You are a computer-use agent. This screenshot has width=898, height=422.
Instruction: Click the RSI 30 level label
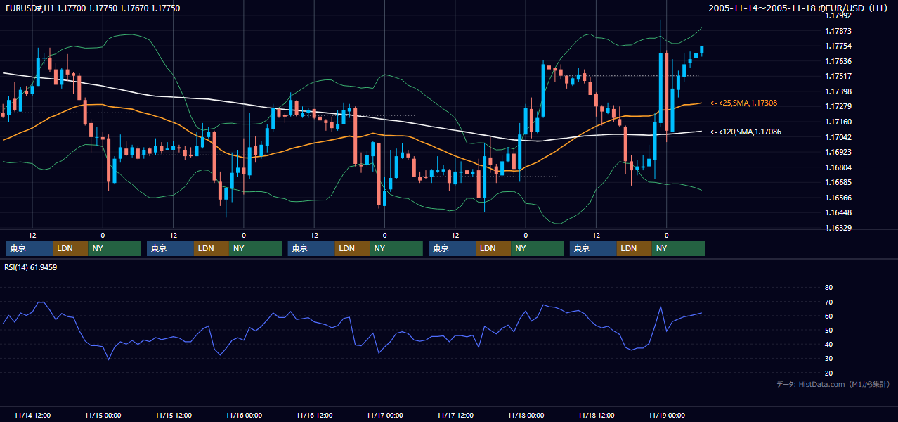(828, 359)
